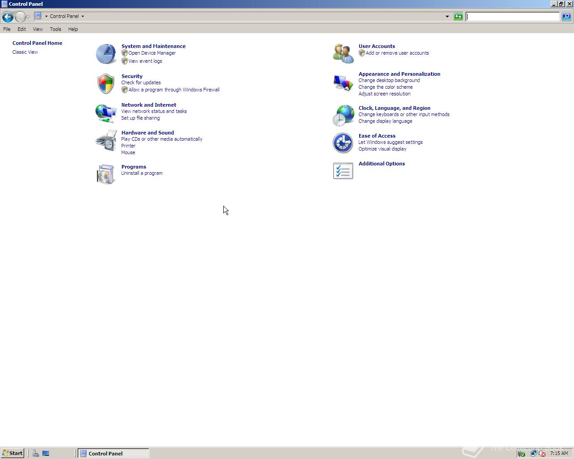Click the Forward navigation arrow

(x=20, y=17)
